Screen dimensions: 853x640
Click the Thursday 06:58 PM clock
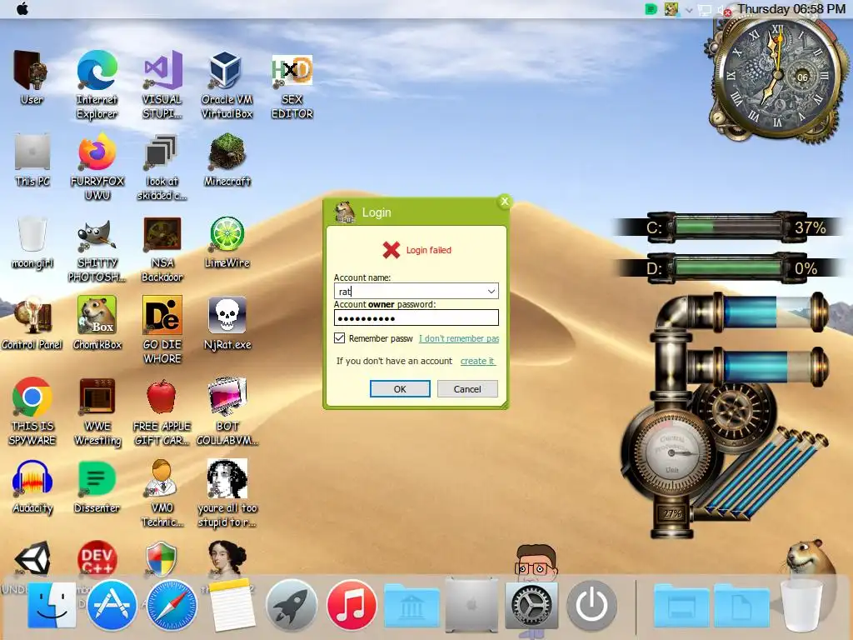791,9
